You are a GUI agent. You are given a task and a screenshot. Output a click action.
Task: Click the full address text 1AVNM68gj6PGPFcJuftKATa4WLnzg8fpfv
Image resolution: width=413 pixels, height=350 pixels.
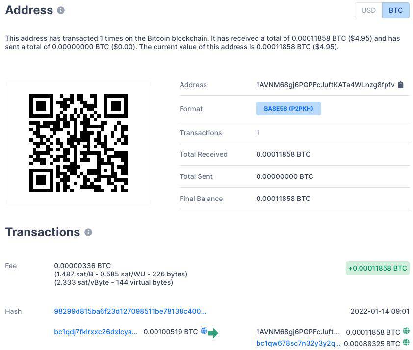pyautogui.click(x=325, y=85)
